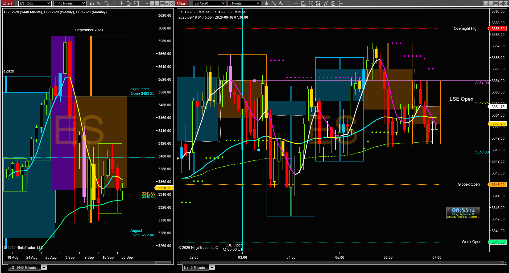
Task: Show data box in left chart toolbar
Action: pos(129,3)
